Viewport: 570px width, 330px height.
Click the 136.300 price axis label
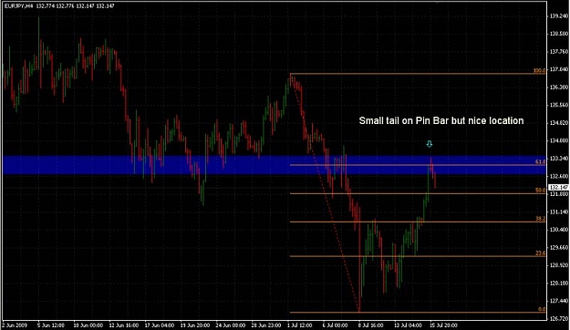coord(559,88)
